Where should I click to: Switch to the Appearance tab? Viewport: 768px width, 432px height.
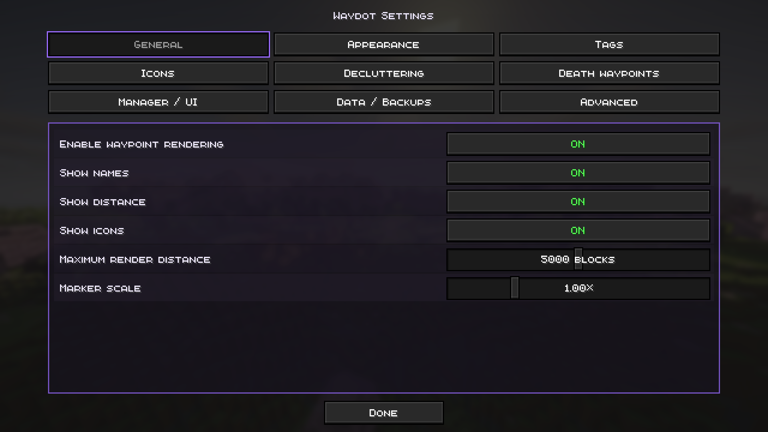click(384, 44)
